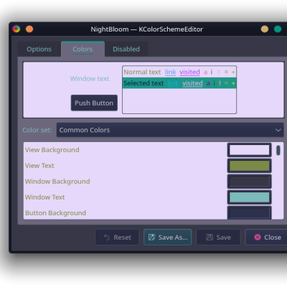Image resolution: width=287 pixels, height=287 pixels.
Task: Pick the Window Text color swatch
Action: [x=249, y=197]
